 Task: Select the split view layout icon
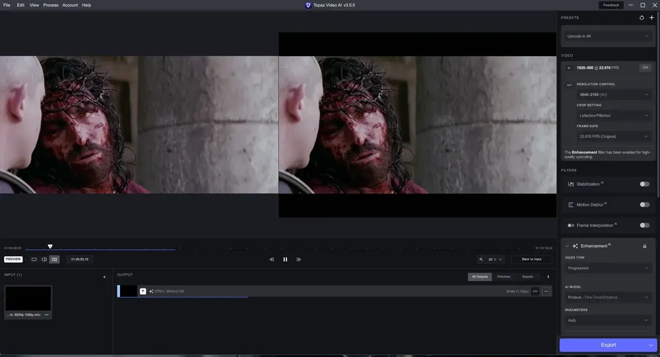click(x=44, y=259)
